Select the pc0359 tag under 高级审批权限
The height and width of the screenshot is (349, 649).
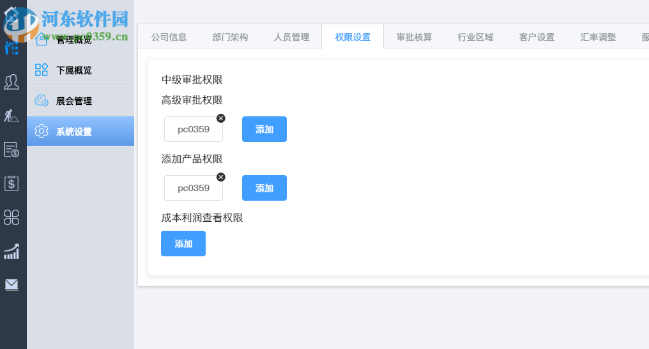[x=194, y=129]
